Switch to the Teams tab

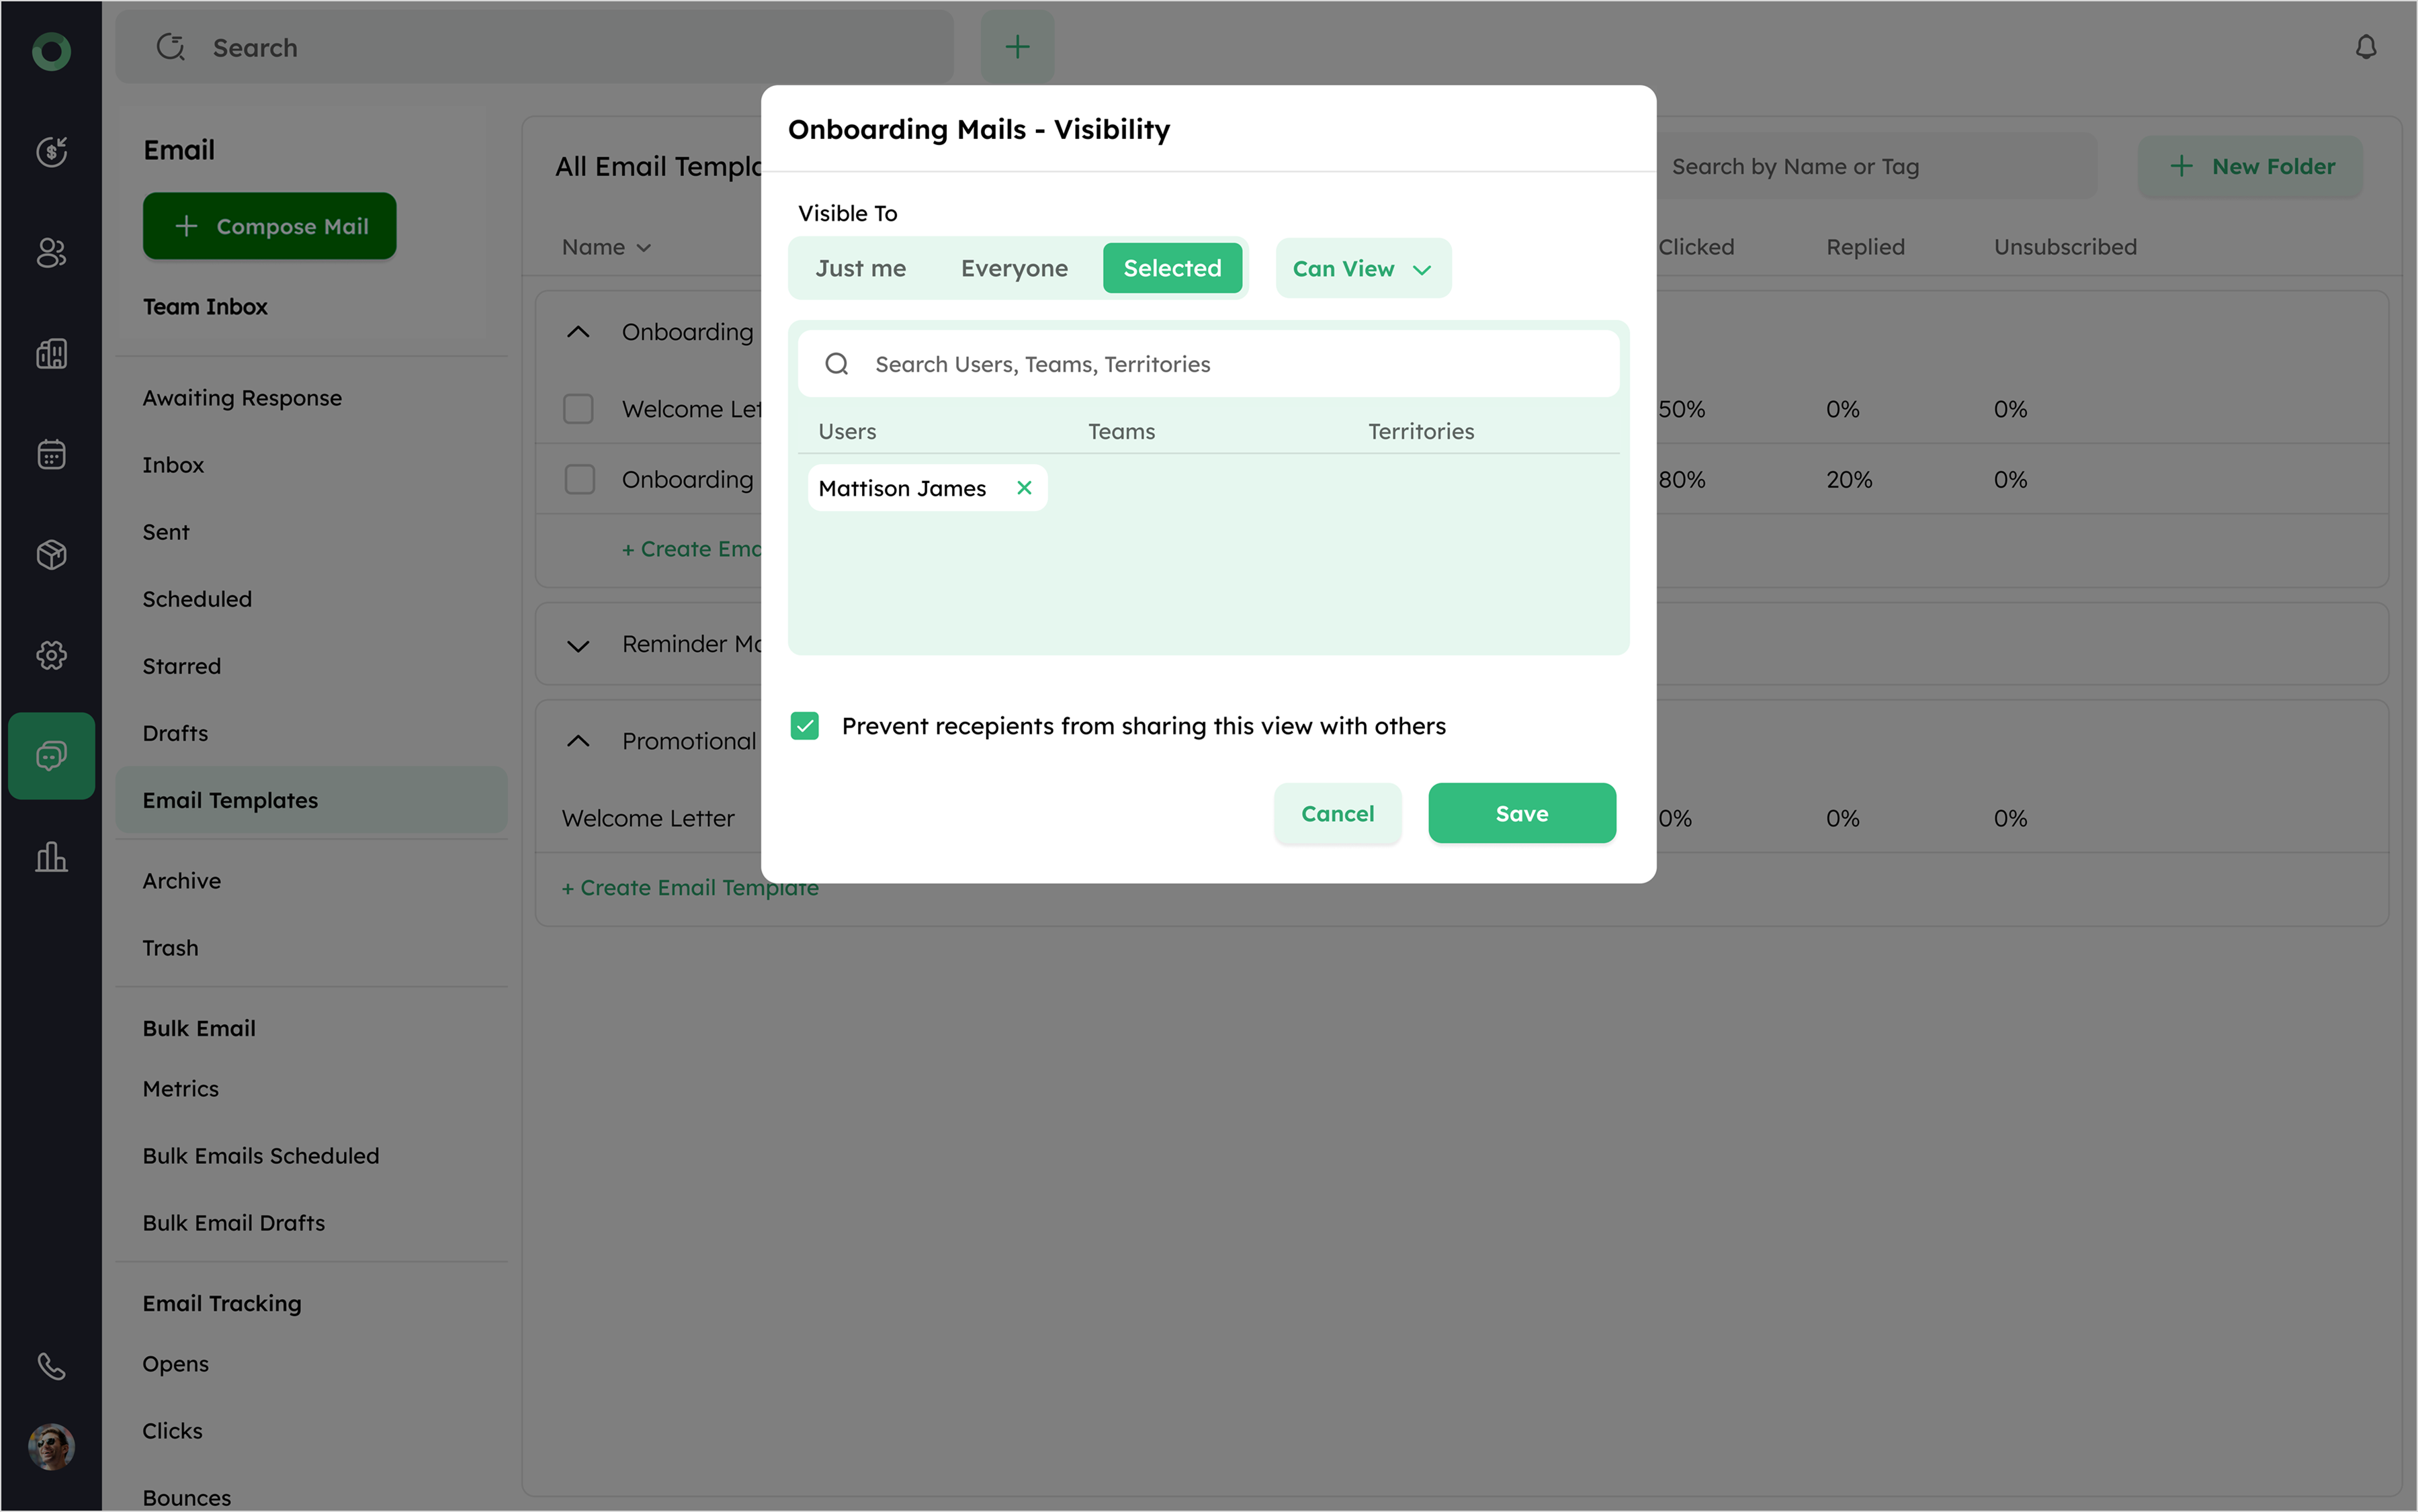[x=1121, y=431]
